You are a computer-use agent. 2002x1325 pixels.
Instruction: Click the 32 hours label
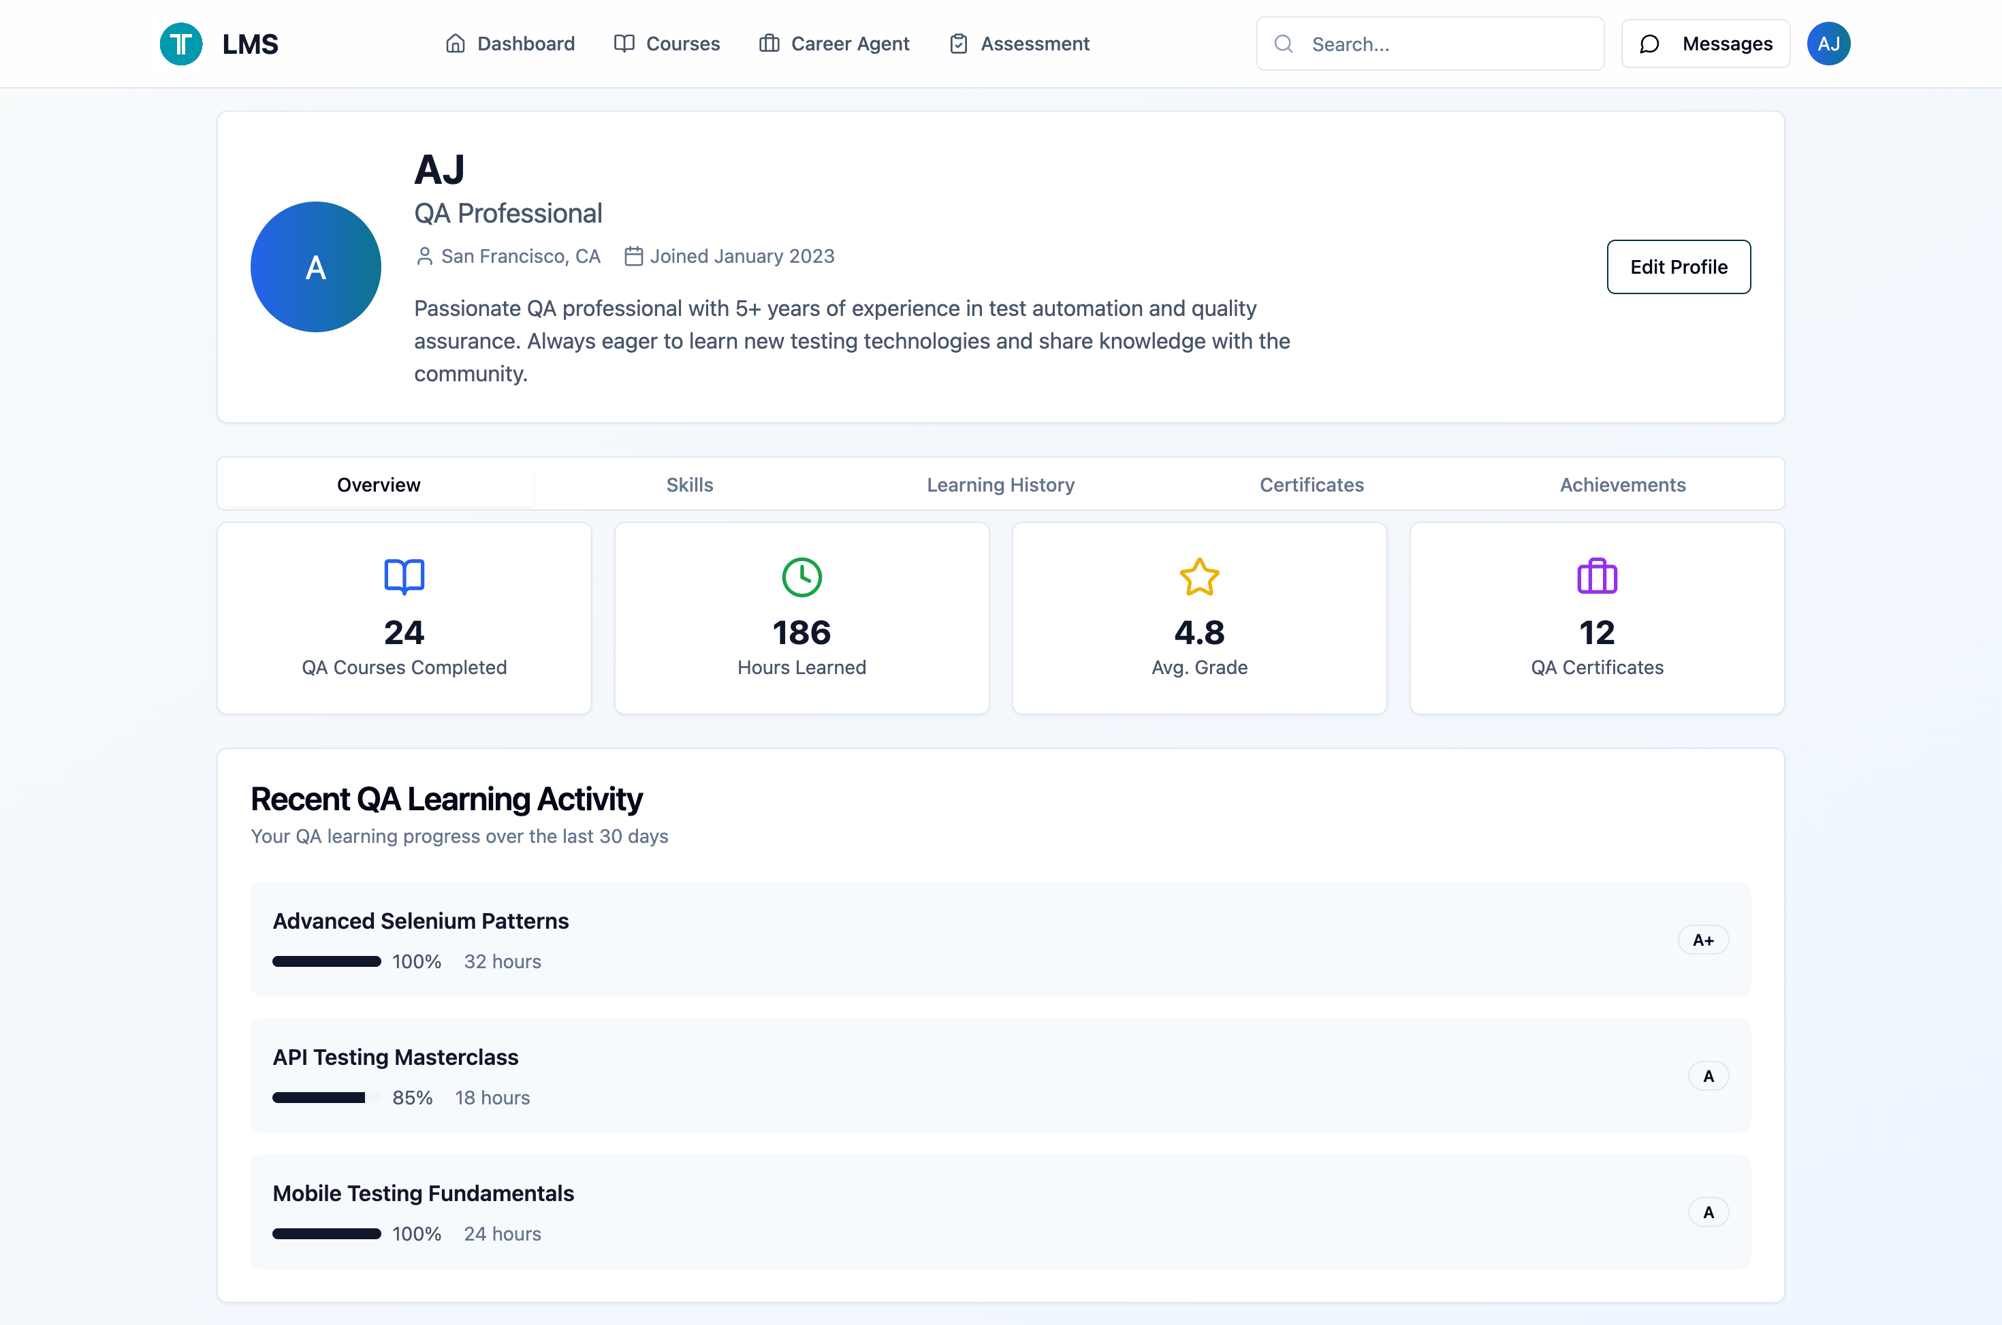(503, 961)
